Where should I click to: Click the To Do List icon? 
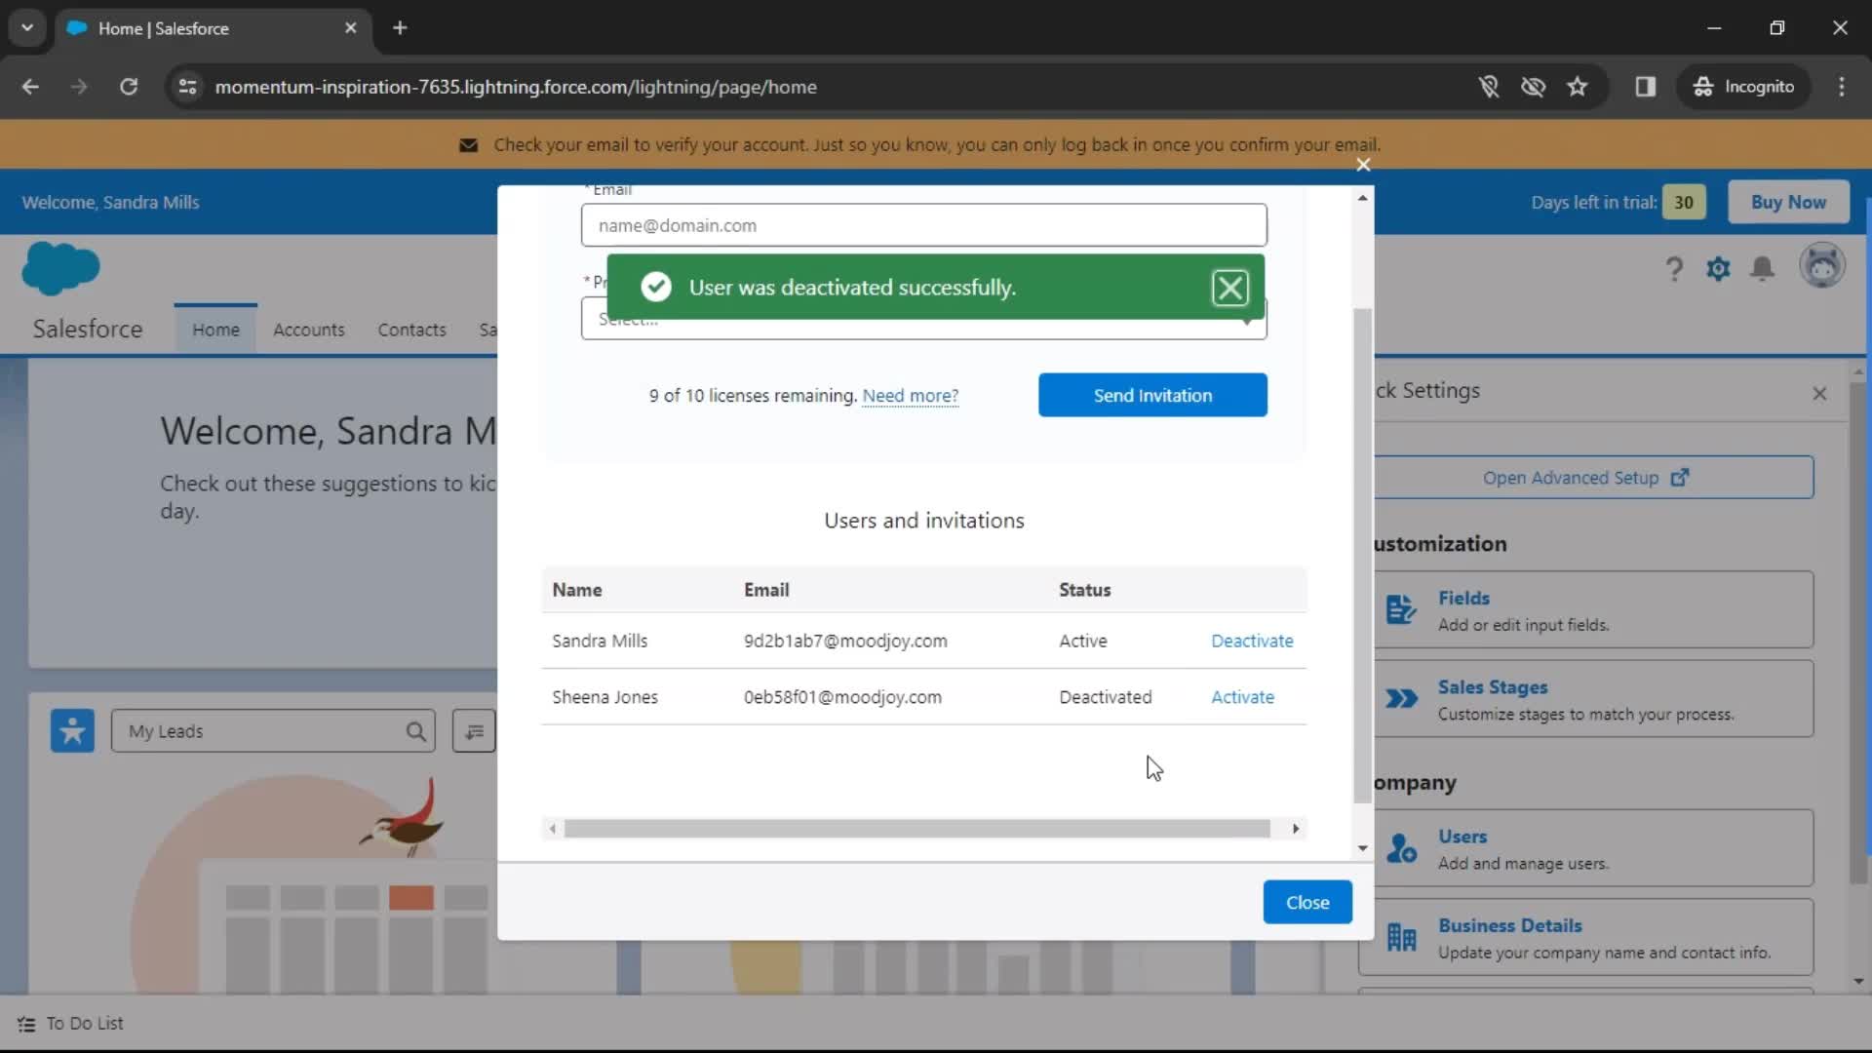[x=26, y=1024]
